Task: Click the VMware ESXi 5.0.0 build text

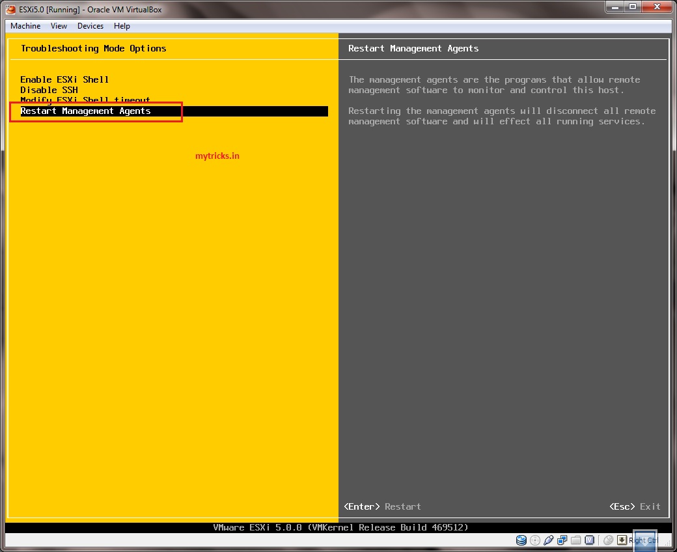Action: click(x=340, y=527)
